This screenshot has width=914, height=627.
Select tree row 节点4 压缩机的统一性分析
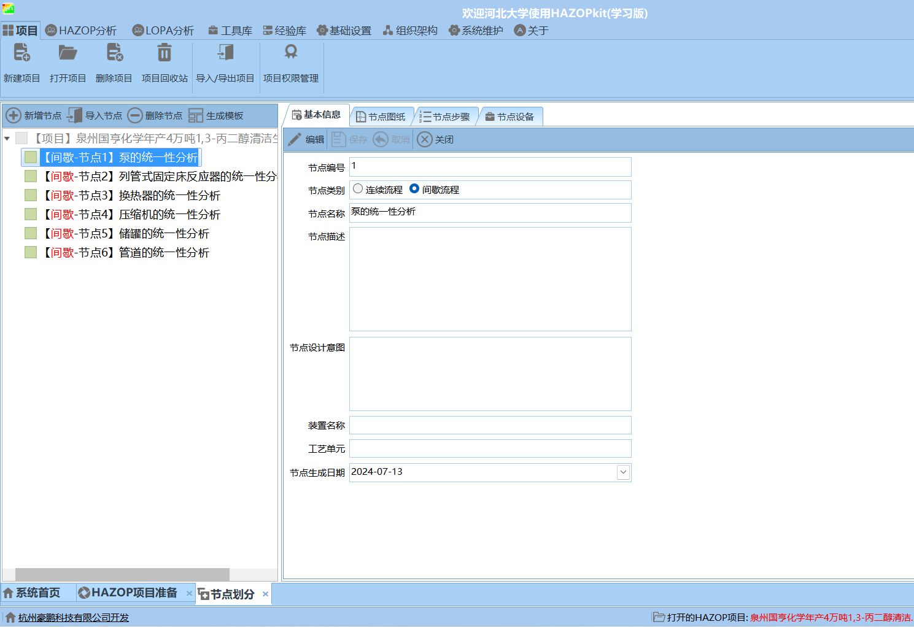tap(131, 214)
